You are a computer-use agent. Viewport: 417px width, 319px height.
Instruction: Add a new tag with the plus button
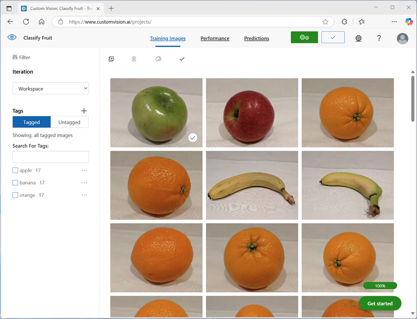(x=84, y=110)
